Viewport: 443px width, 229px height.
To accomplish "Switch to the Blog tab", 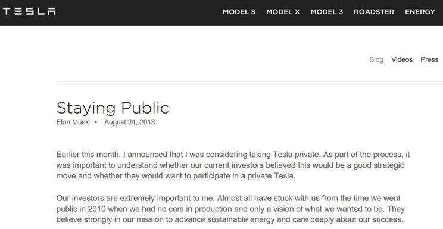I will 376,59.
